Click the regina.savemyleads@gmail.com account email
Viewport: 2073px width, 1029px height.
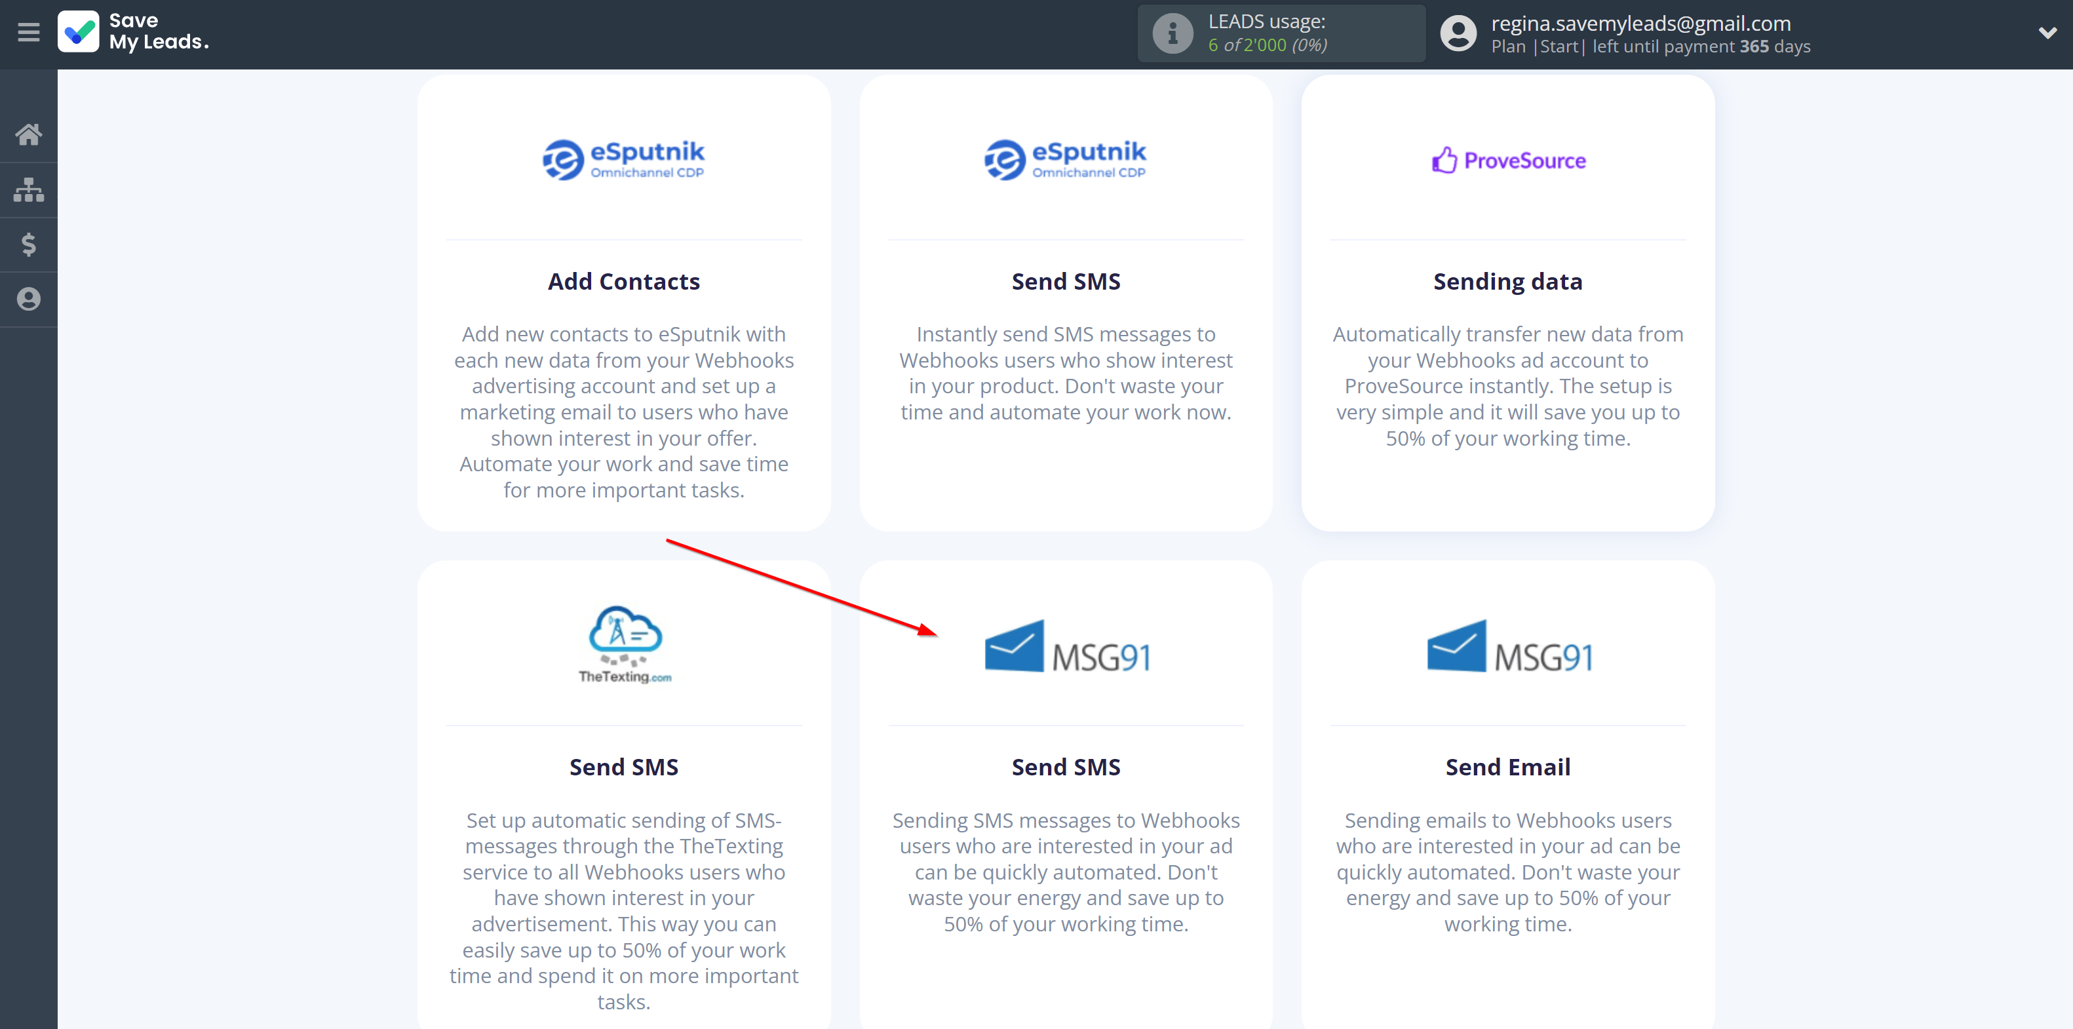coord(1641,24)
